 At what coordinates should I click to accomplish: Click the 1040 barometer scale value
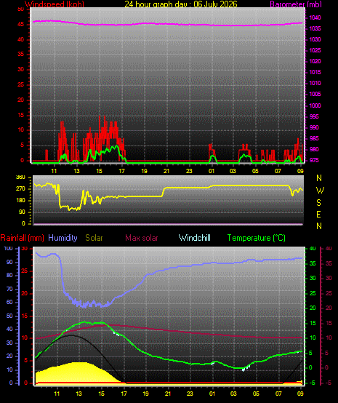(x=315, y=17)
